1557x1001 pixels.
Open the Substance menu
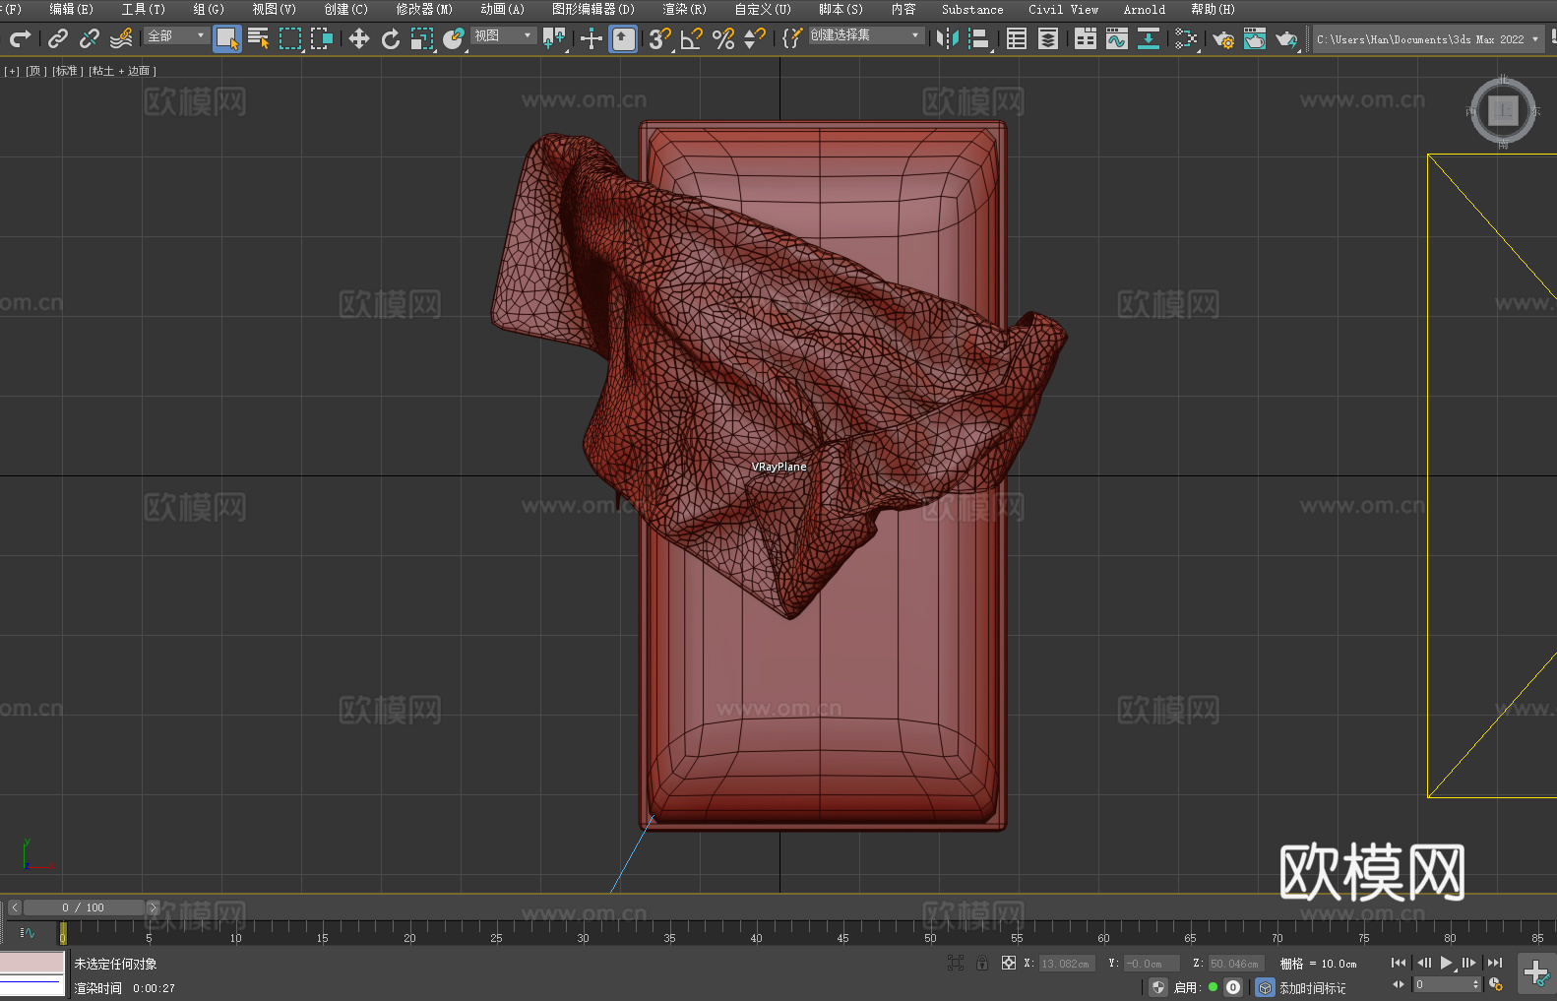click(x=972, y=9)
